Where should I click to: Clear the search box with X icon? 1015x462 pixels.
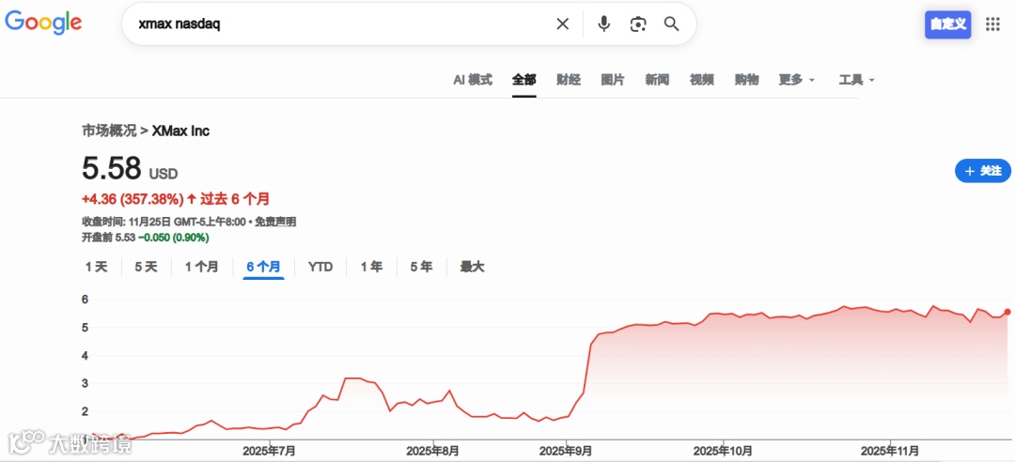pyautogui.click(x=563, y=23)
